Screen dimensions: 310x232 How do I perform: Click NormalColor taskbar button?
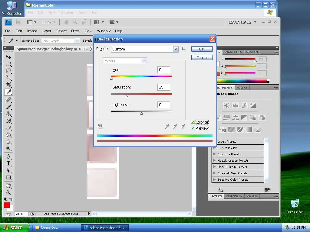click(x=56, y=227)
